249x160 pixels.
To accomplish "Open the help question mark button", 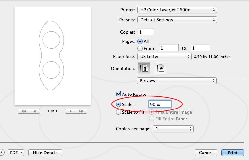I will tap(1, 153).
